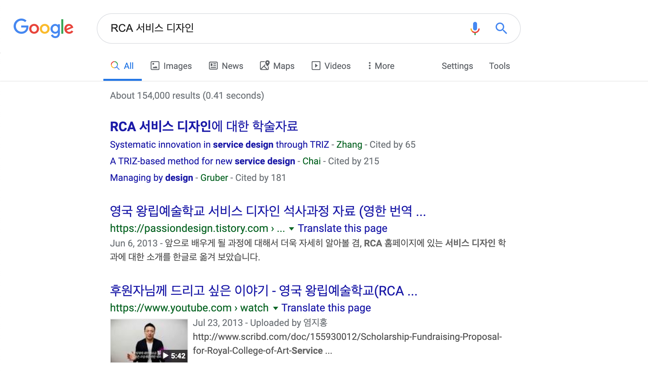This screenshot has height=373, width=648.
Task: Open the Settings menu
Action: click(x=457, y=66)
